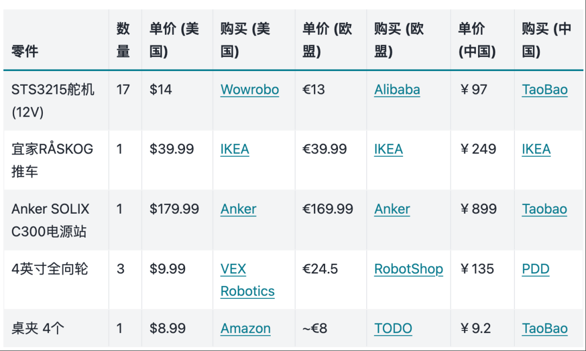Follow Anker link in US purchase column
586x351 pixels.
click(238, 209)
